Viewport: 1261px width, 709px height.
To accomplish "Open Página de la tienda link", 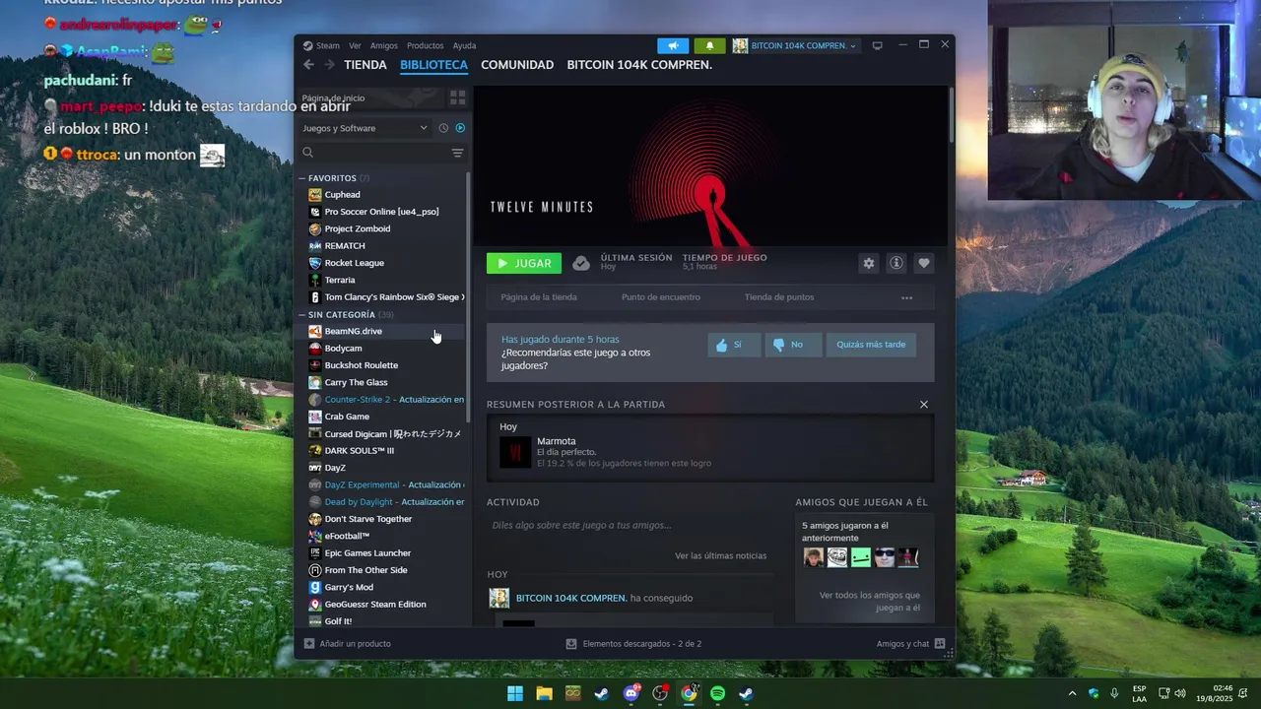I will click(x=539, y=297).
